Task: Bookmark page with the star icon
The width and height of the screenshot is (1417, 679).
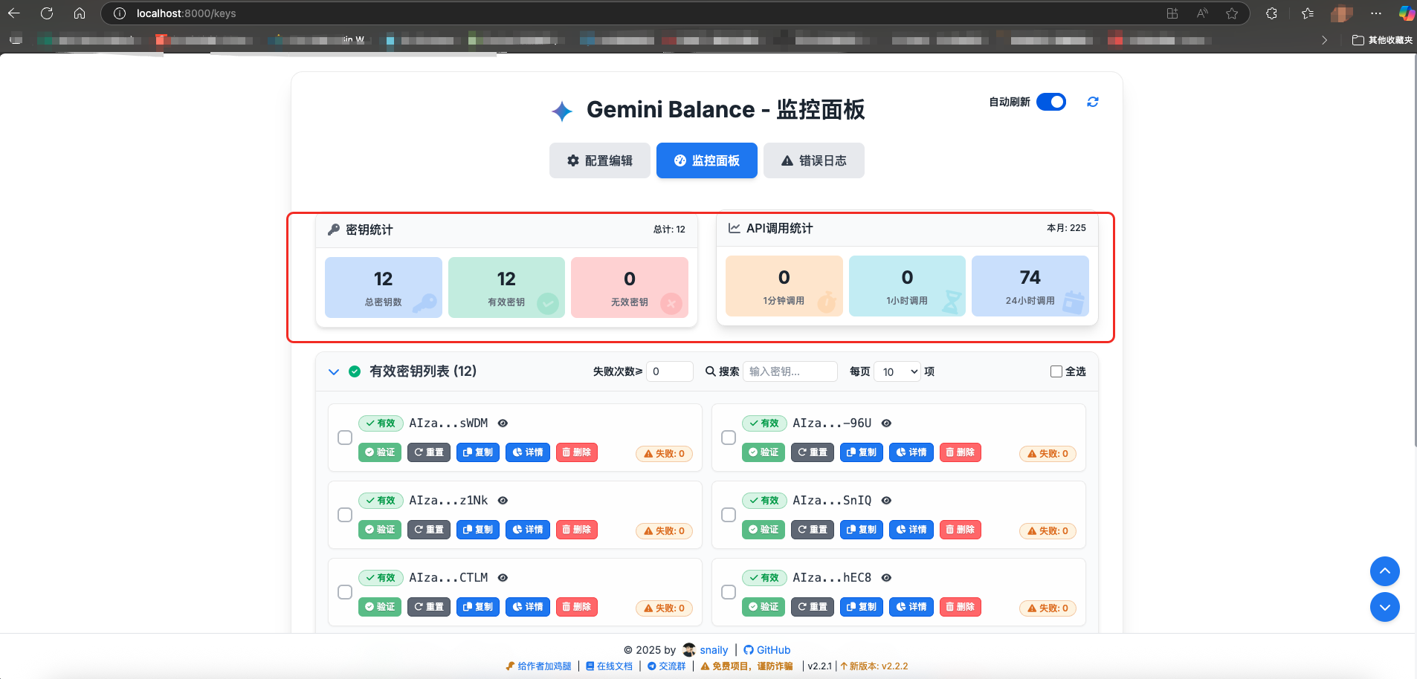Action: click(x=1232, y=13)
